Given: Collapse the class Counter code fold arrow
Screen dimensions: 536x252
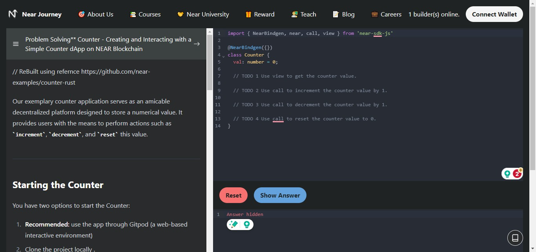Looking at the screenshot, I should (x=223, y=56).
